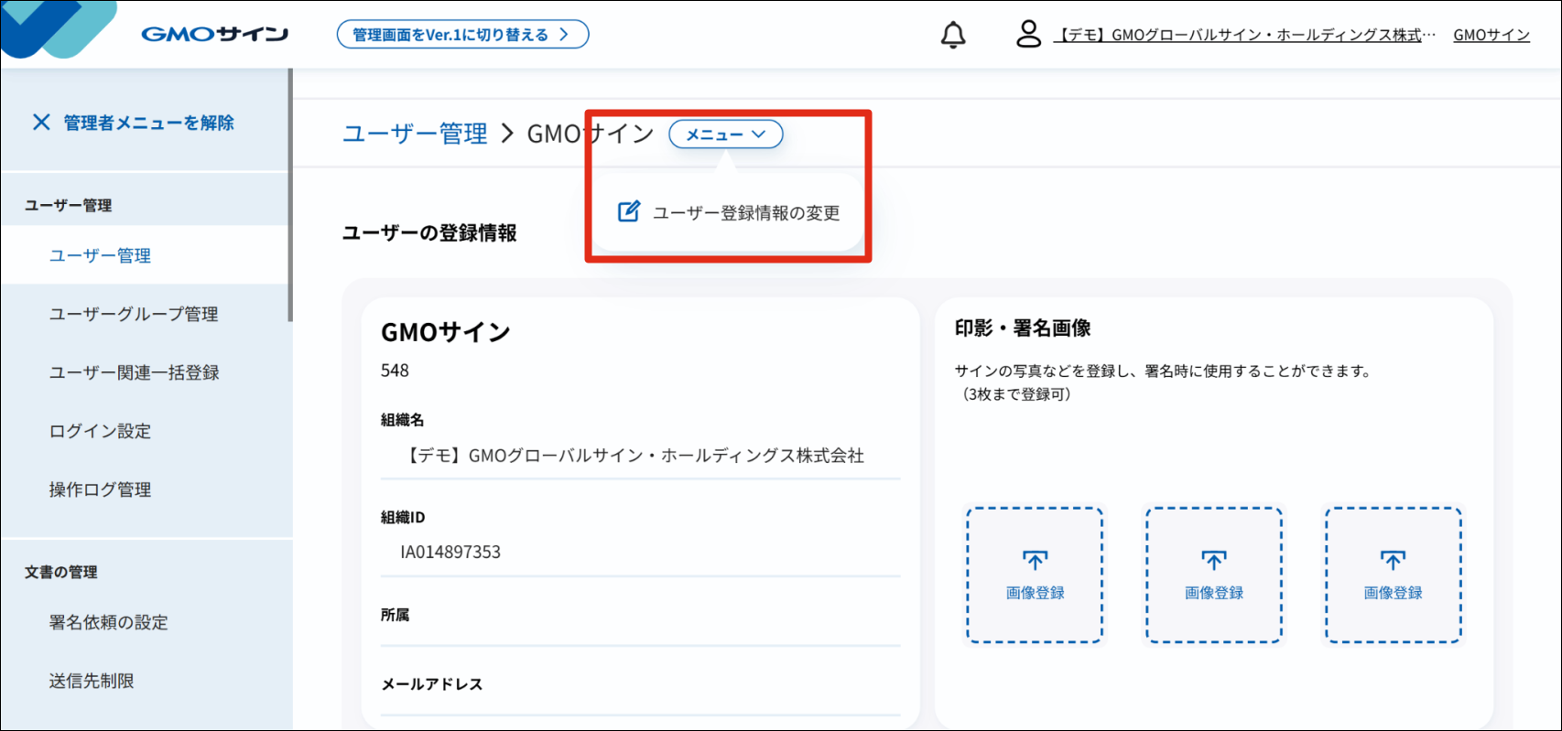1562x731 pixels.
Task: Click the 印影・署名画像 heading
Action: pyautogui.click(x=1023, y=328)
